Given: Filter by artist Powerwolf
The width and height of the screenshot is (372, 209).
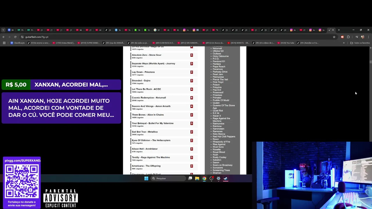Looking at the screenshot, I should 218,93.
